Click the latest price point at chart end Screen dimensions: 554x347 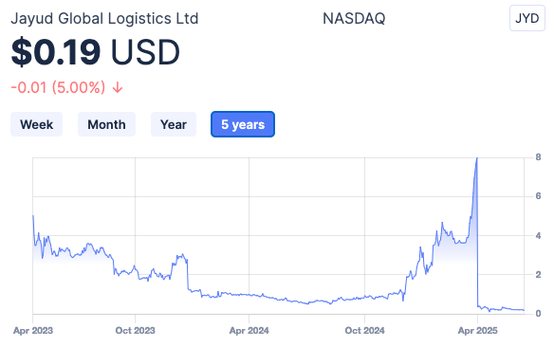524,310
